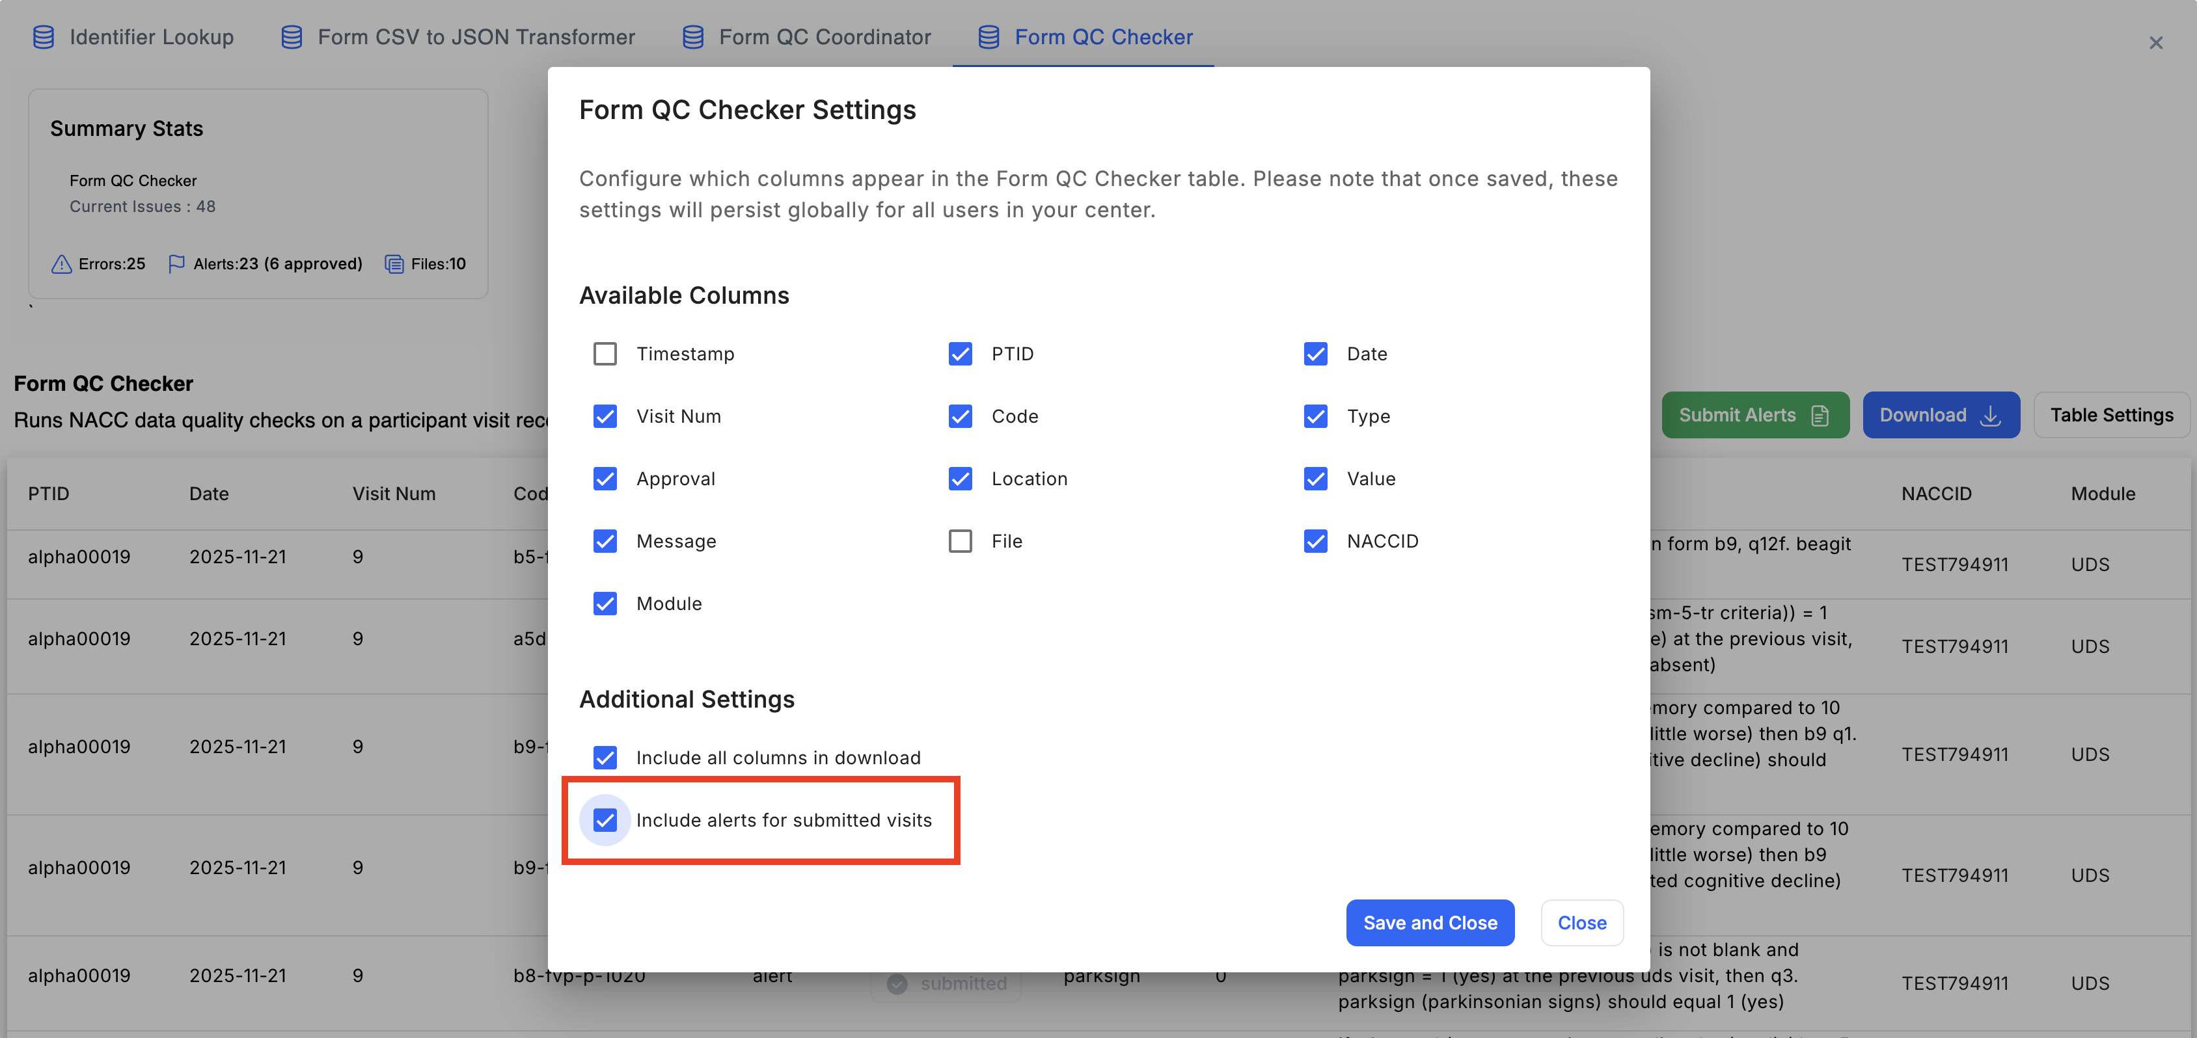Uncheck the Location column checkbox
2197x1038 pixels.
point(961,479)
